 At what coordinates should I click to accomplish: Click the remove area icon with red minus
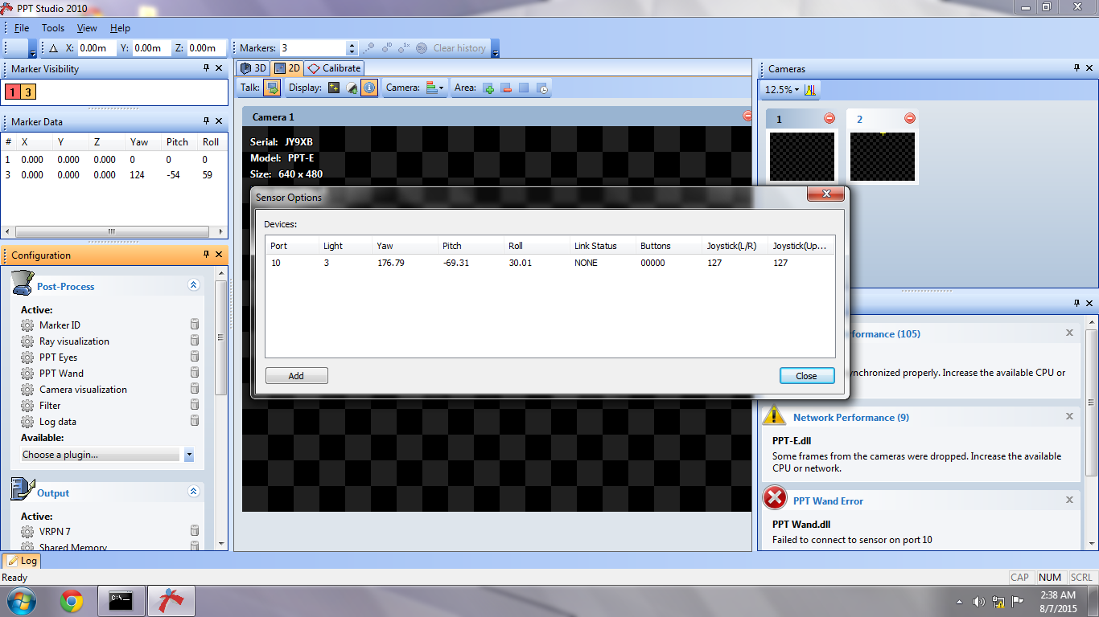(x=506, y=88)
